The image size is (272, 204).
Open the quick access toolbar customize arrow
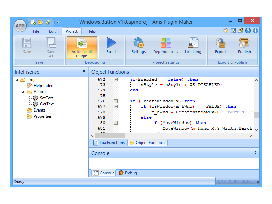click(x=58, y=22)
